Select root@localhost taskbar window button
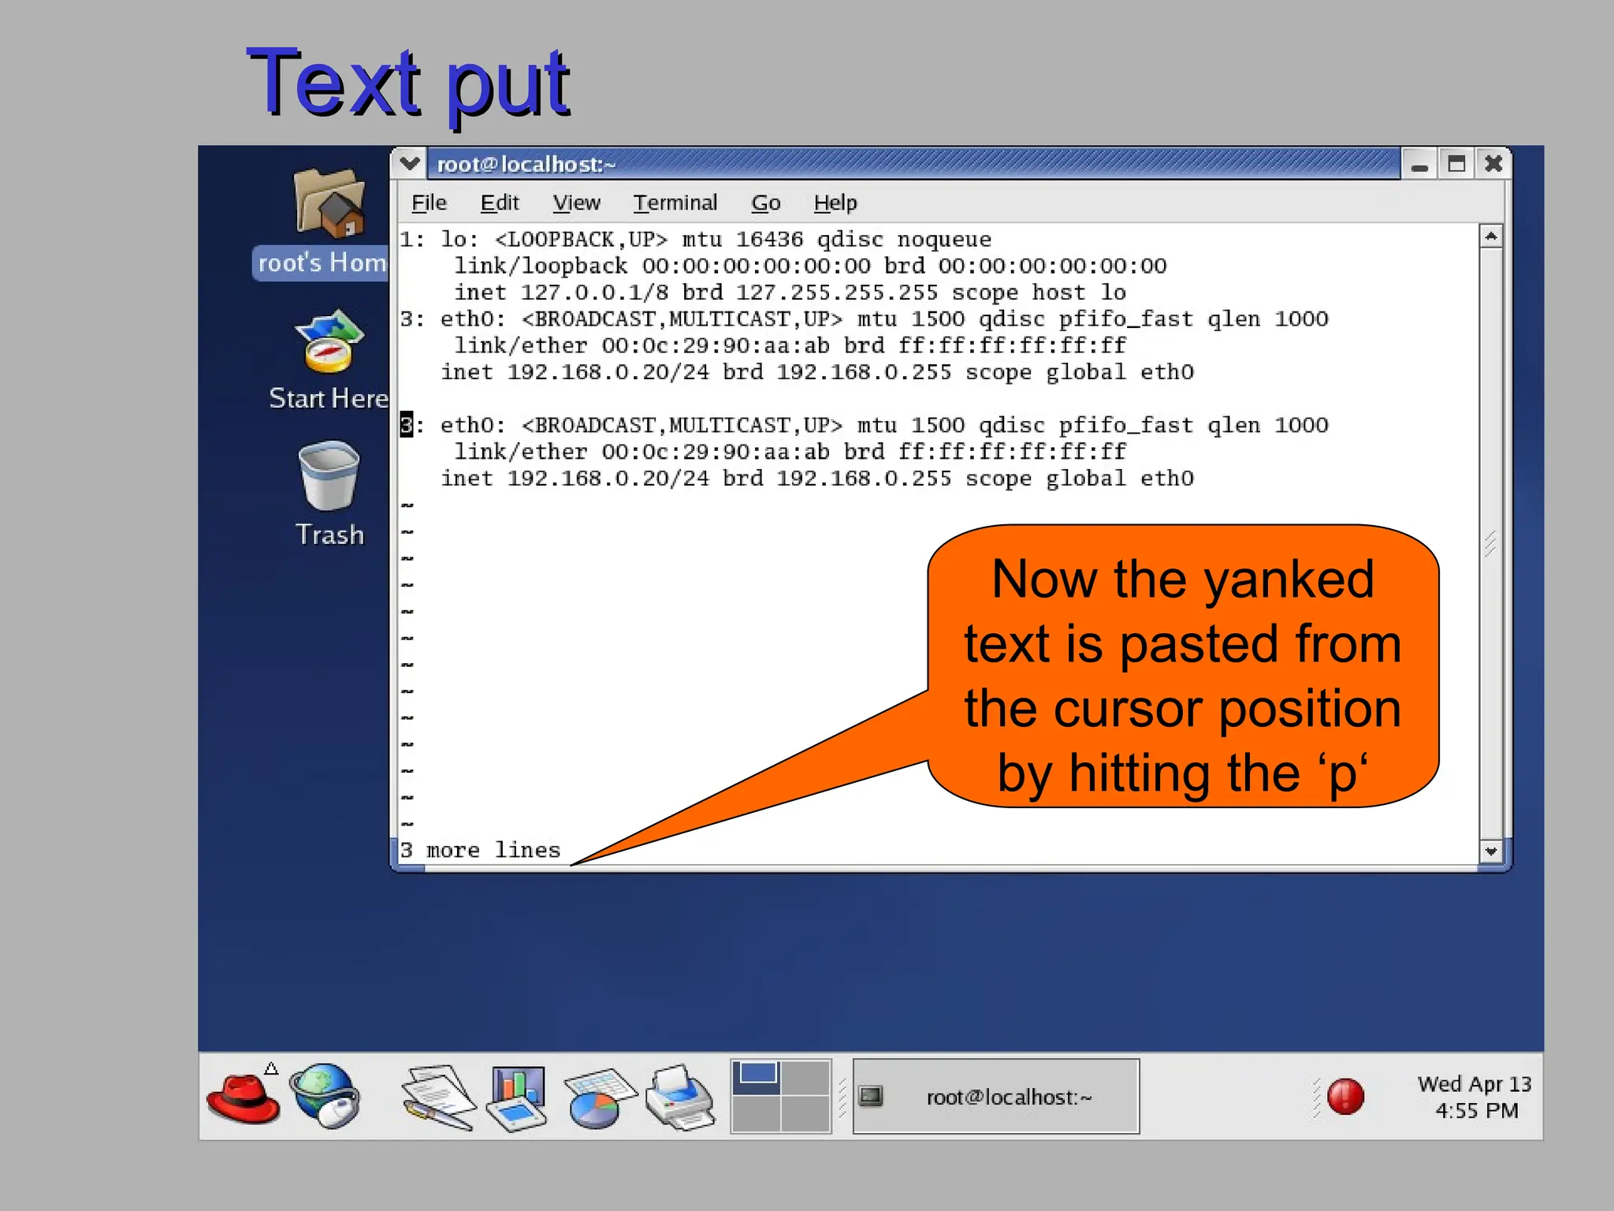The image size is (1614, 1211). tap(996, 1096)
